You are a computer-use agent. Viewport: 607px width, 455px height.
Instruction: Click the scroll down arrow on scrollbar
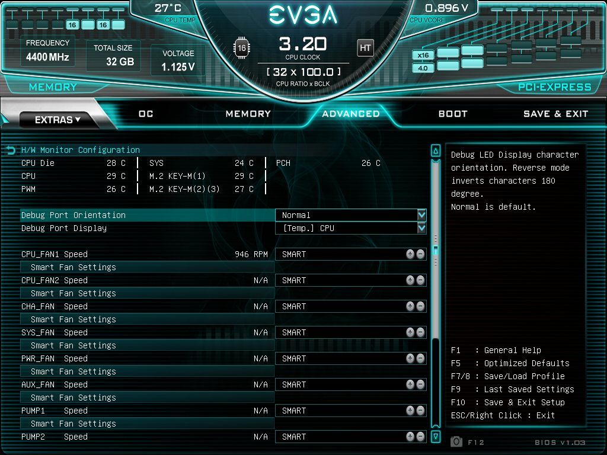(436, 437)
